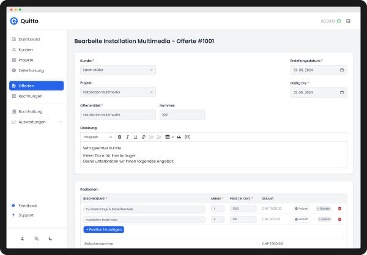Expand the Auswertungen sidebar section
This screenshot has height=255, width=367.
(36, 122)
